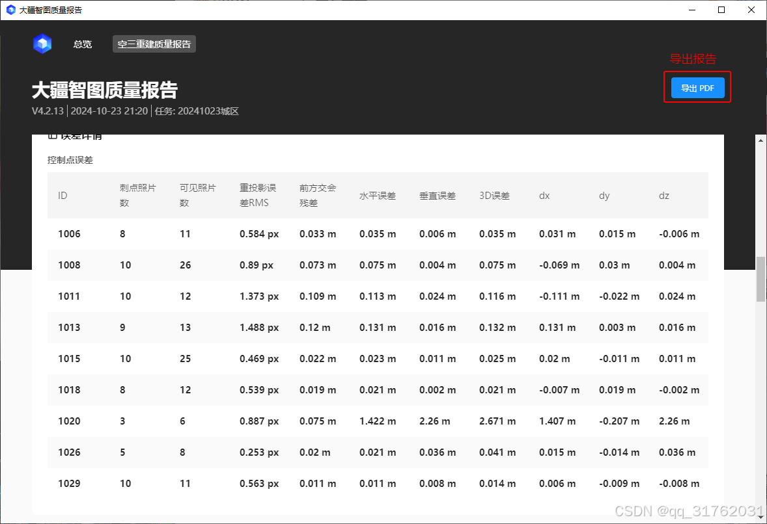Select control point ID 1029

tap(69, 484)
